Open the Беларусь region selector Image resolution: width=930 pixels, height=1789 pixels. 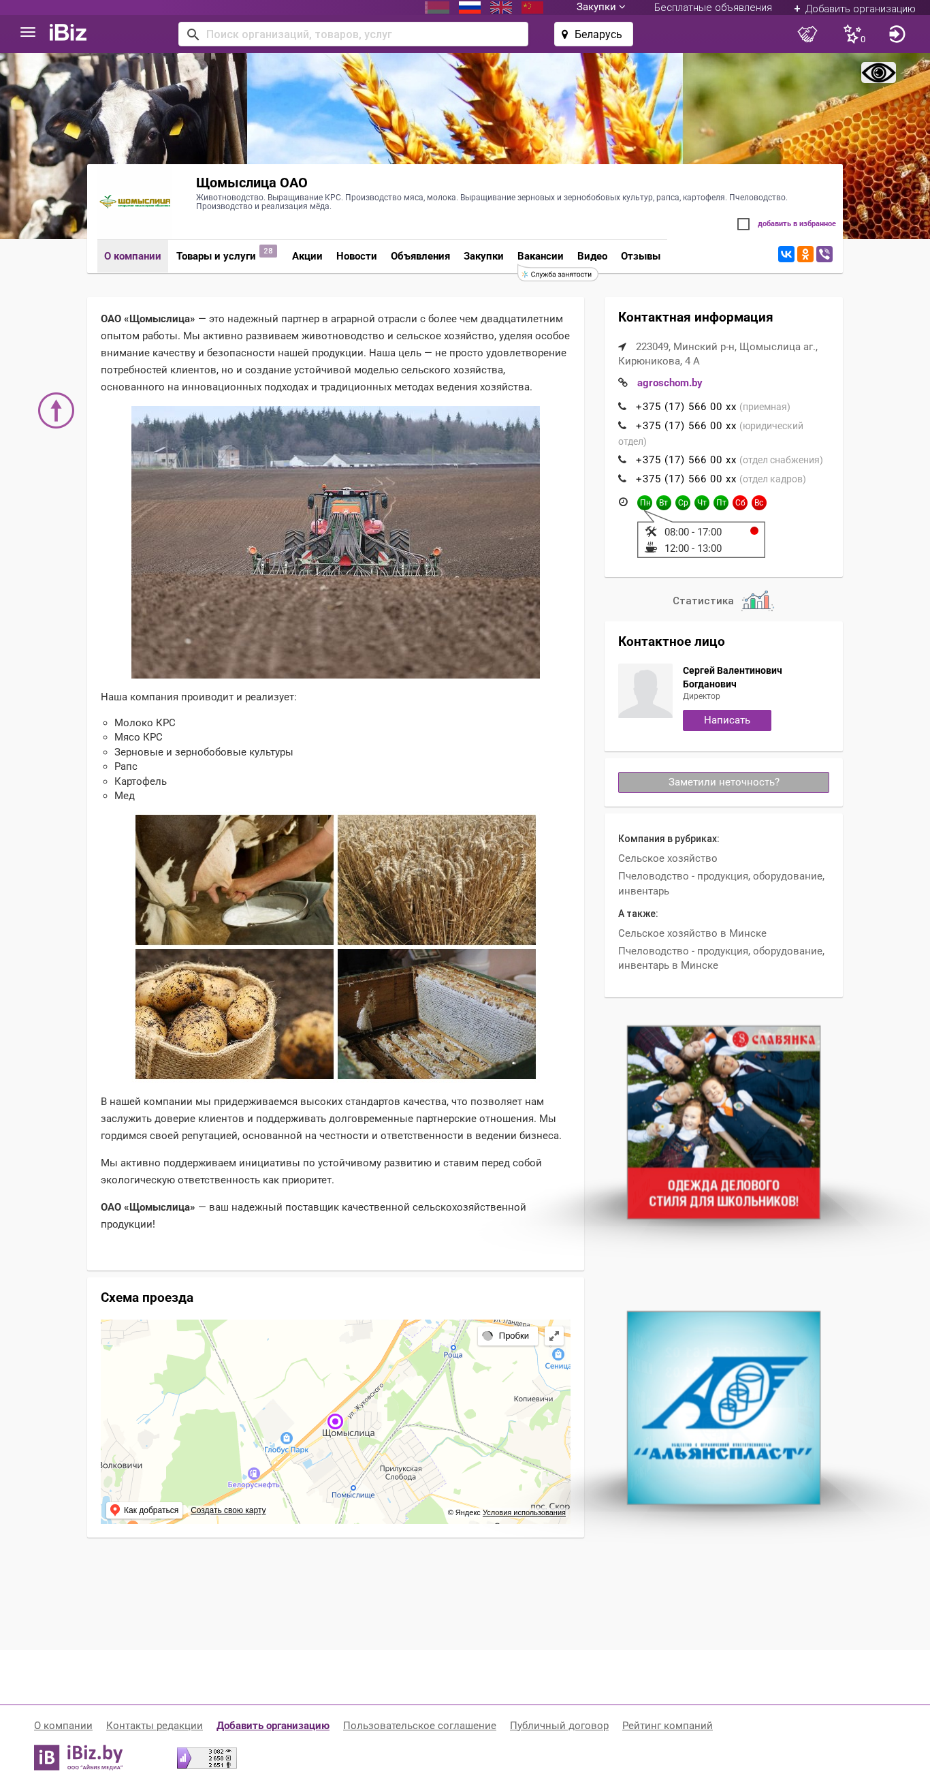pyautogui.click(x=593, y=34)
